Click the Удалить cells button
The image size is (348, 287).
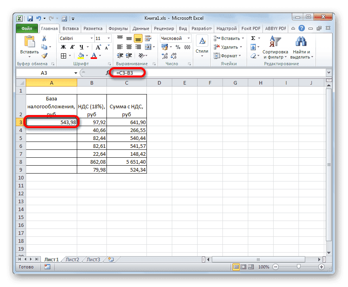click(230, 47)
